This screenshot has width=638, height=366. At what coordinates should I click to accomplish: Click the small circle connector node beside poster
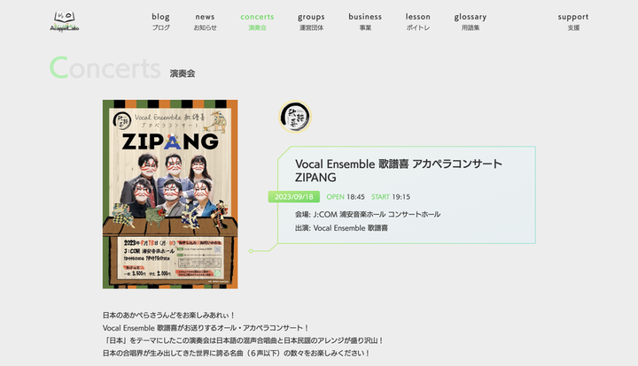pos(251,251)
